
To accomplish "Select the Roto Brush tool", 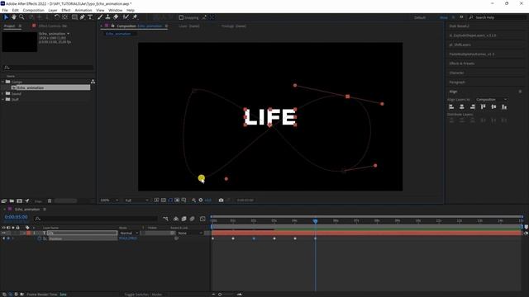I will [x=126, y=17].
